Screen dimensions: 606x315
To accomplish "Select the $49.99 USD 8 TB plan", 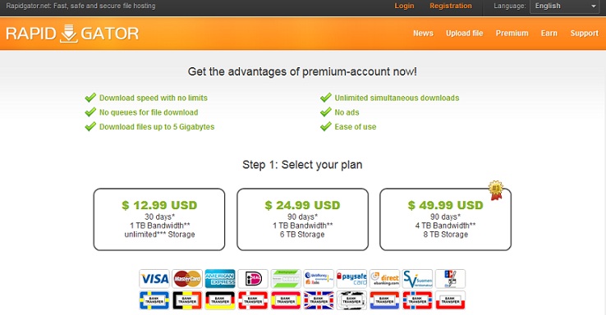I will point(446,219).
